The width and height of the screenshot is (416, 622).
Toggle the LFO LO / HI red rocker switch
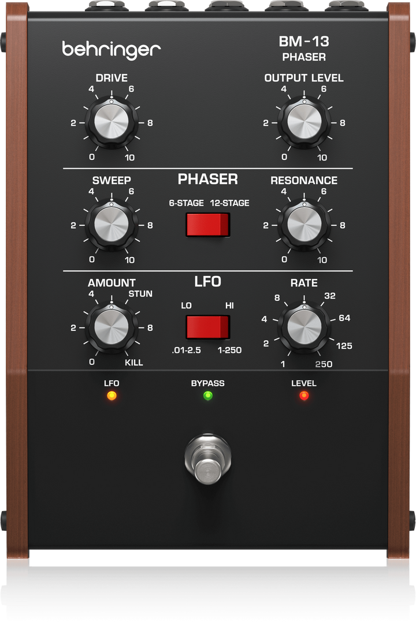(x=208, y=327)
